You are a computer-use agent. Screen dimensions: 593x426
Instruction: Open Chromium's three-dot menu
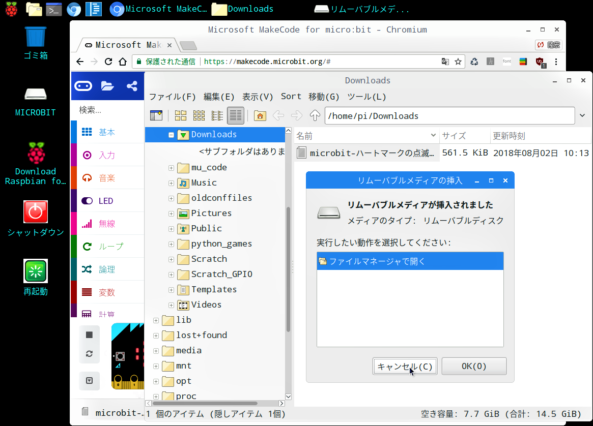point(556,62)
